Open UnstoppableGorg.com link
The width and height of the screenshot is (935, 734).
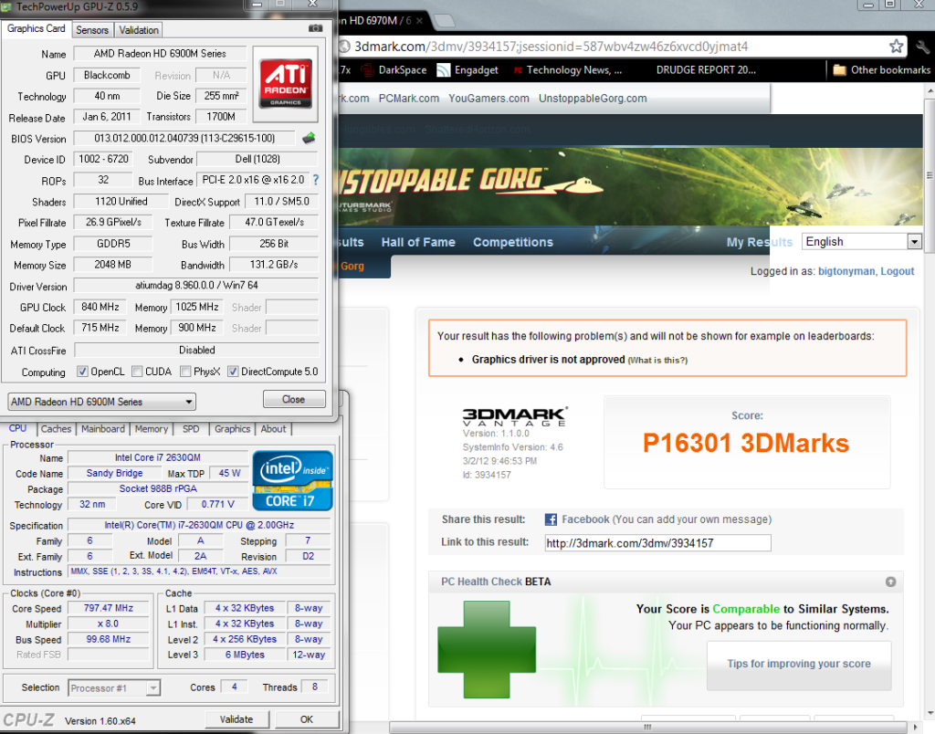(x=593, y=99)
